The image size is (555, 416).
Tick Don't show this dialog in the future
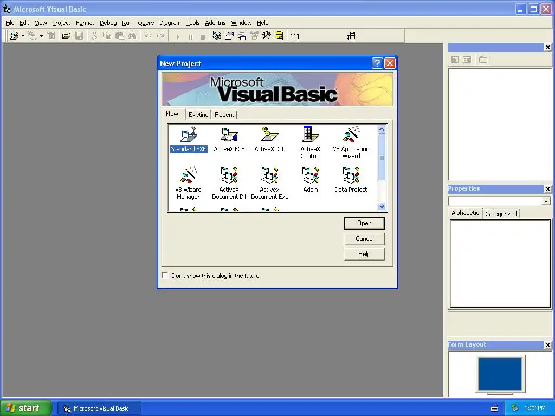pos(165,275)
